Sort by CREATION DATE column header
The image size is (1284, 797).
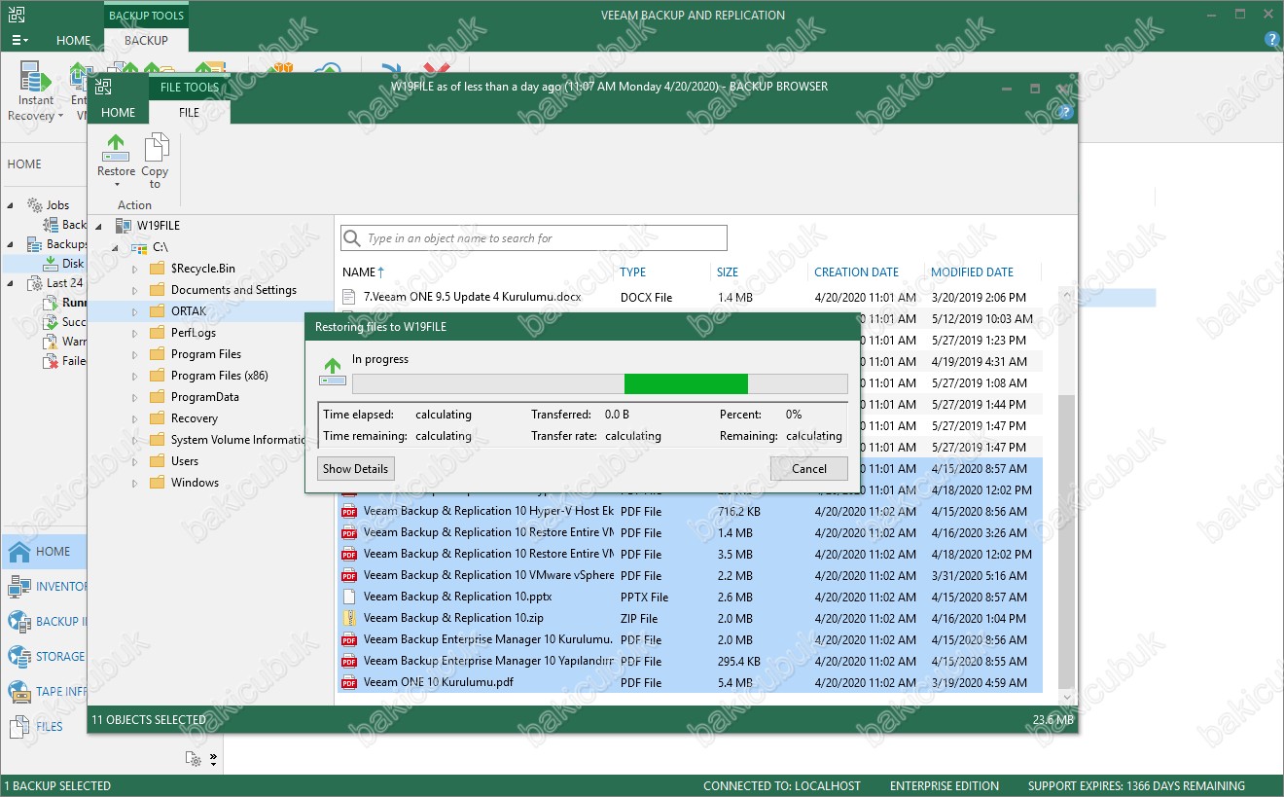tap(857, 272)
